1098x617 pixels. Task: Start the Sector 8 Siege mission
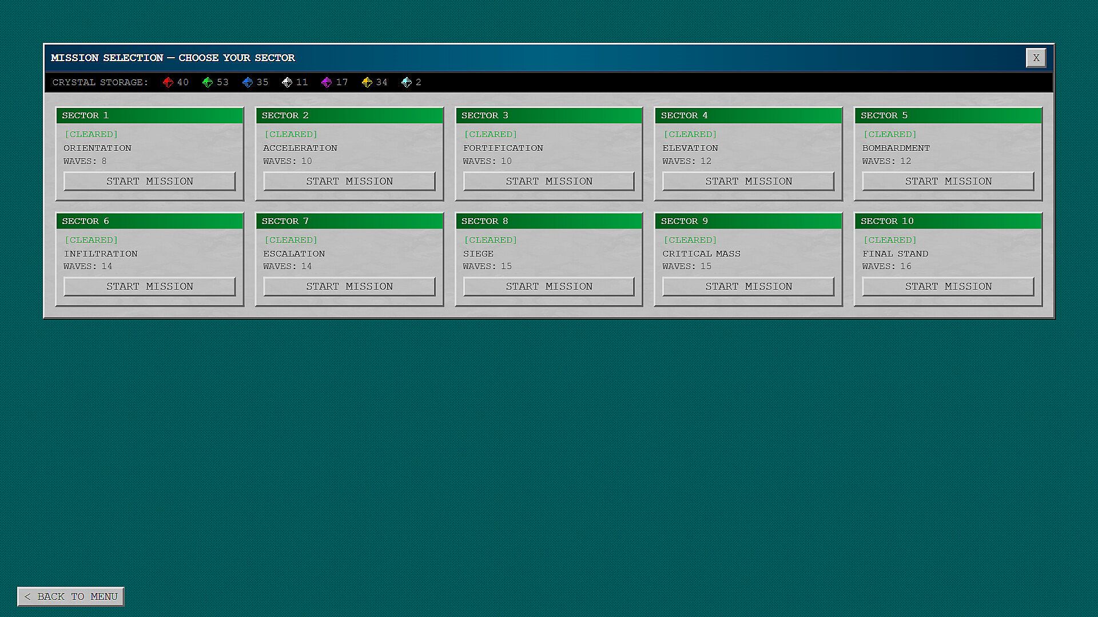[548, 286]
